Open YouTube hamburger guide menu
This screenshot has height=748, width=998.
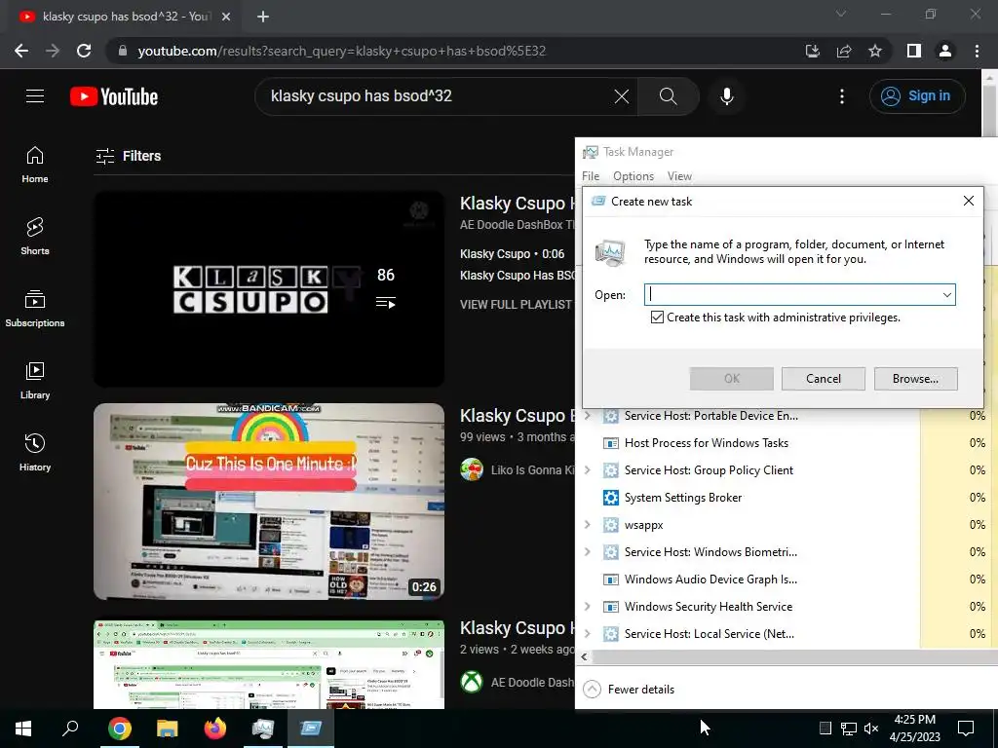point(35,96)
